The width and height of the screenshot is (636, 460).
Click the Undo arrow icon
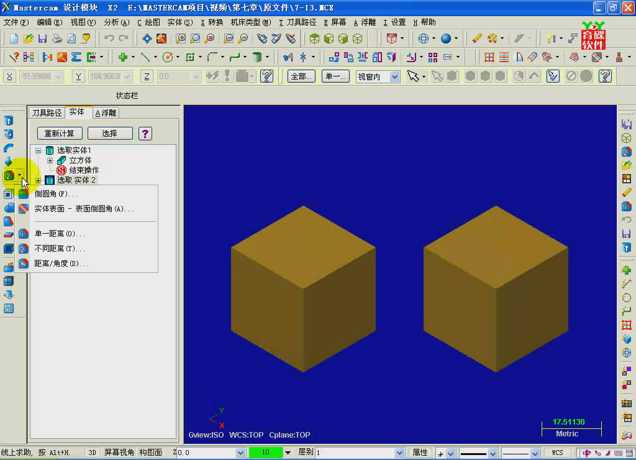[x=109, y=39]
